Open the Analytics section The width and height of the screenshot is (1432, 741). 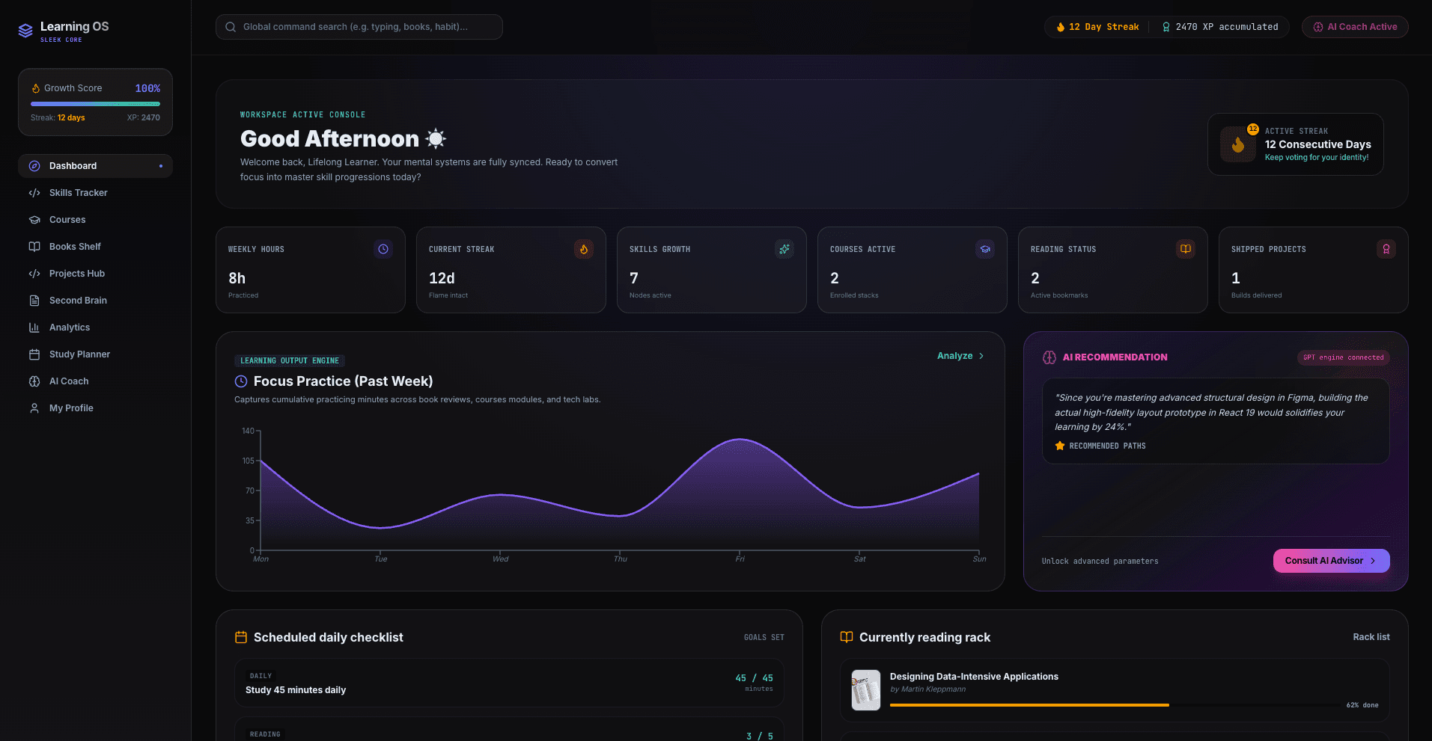[x=95, y=328]
